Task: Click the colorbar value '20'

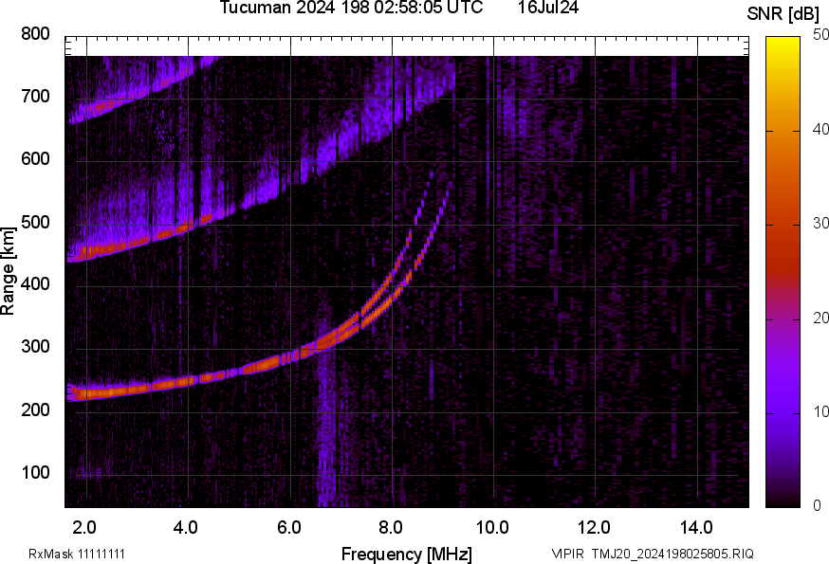Action: (x=821, y=318)
